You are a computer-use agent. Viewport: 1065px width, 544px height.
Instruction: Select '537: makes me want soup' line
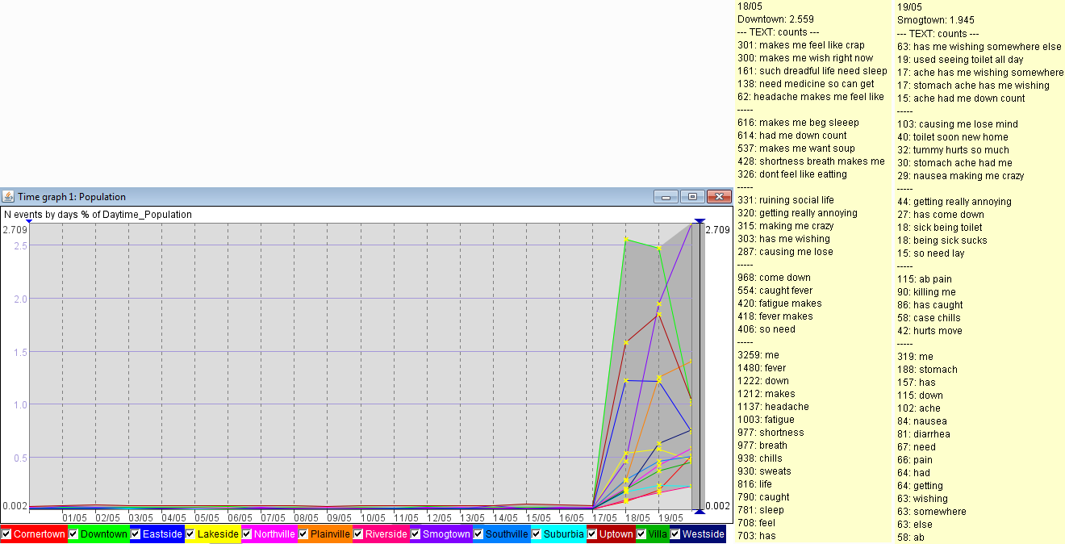(796, 149)
